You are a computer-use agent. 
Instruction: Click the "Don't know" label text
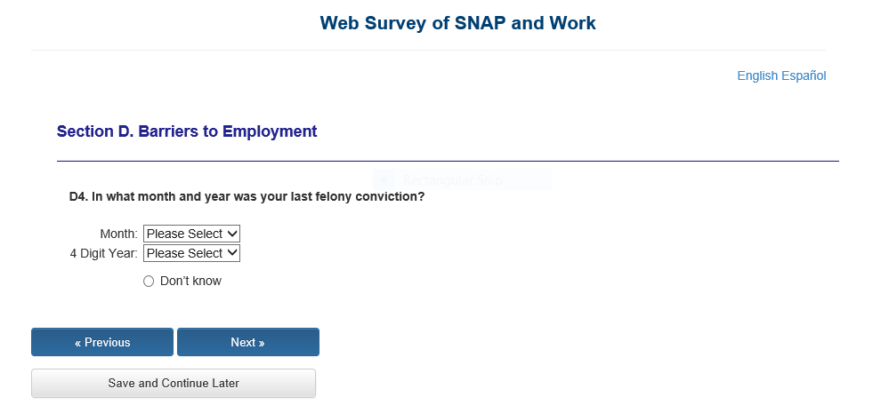(x=190, y=282)
